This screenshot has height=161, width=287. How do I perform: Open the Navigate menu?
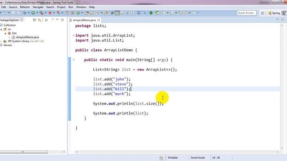[x=38, y=7]
